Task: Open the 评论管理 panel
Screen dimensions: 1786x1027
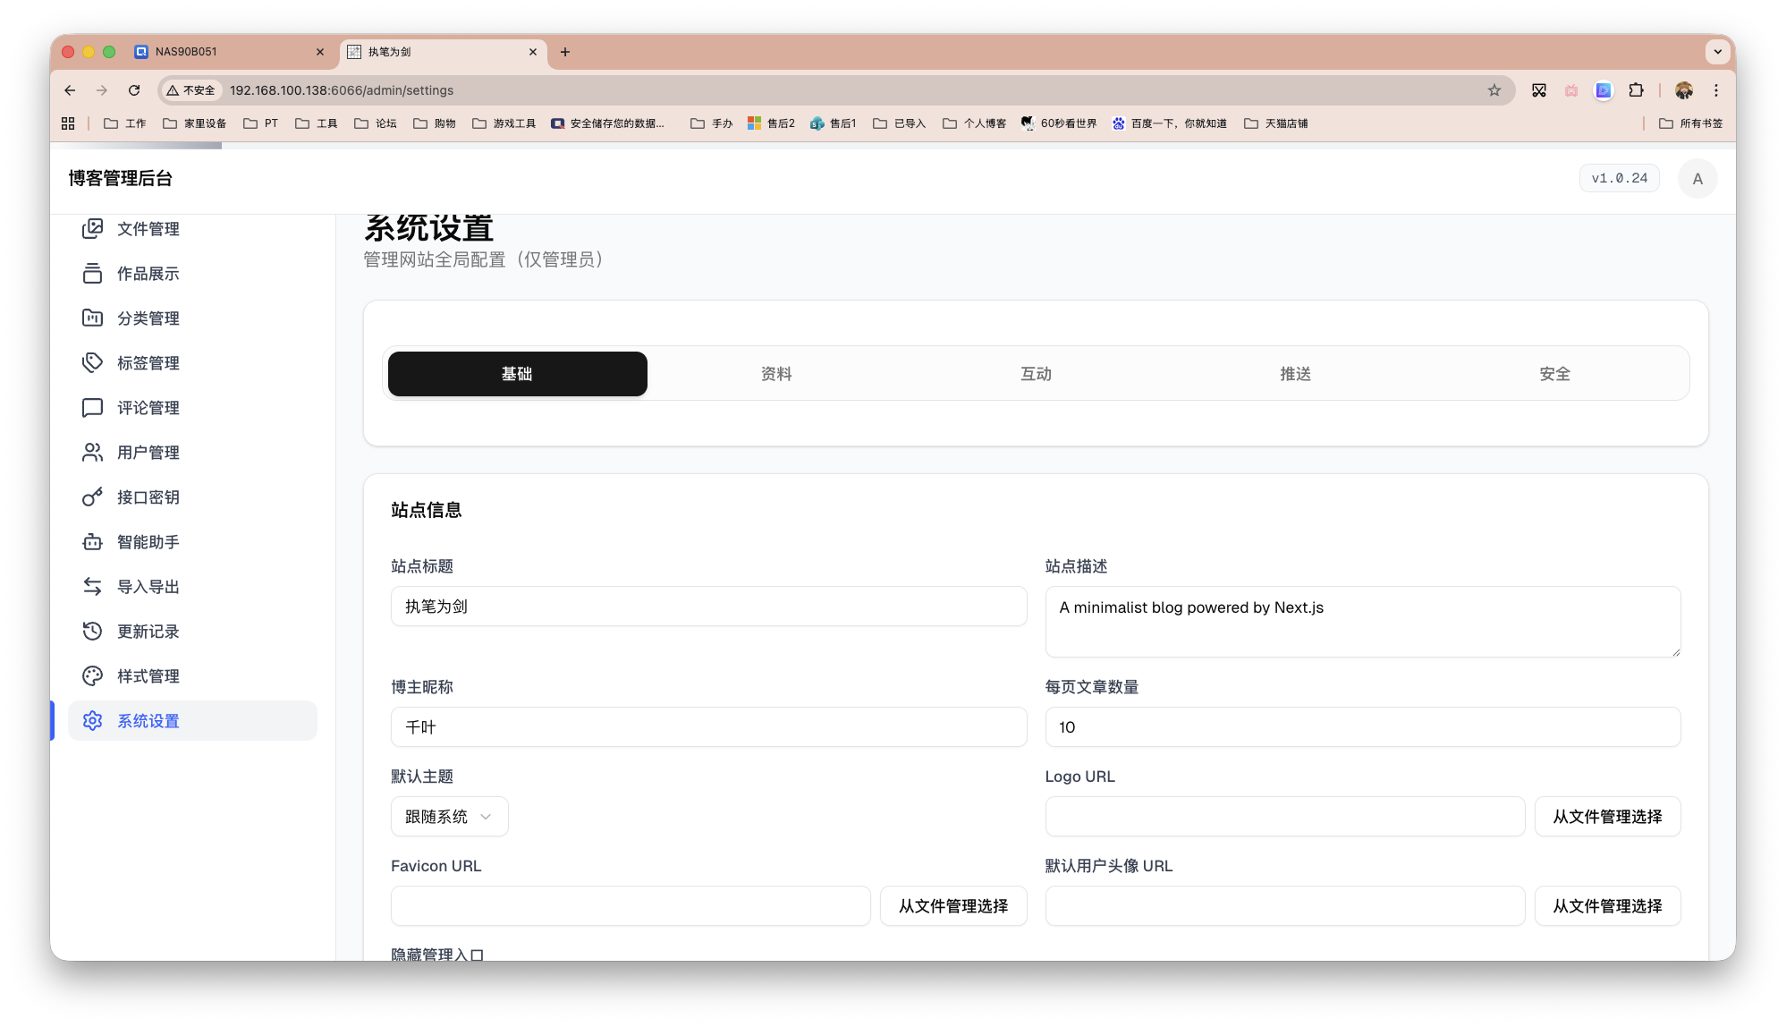Action: click(x=147, y=407)
